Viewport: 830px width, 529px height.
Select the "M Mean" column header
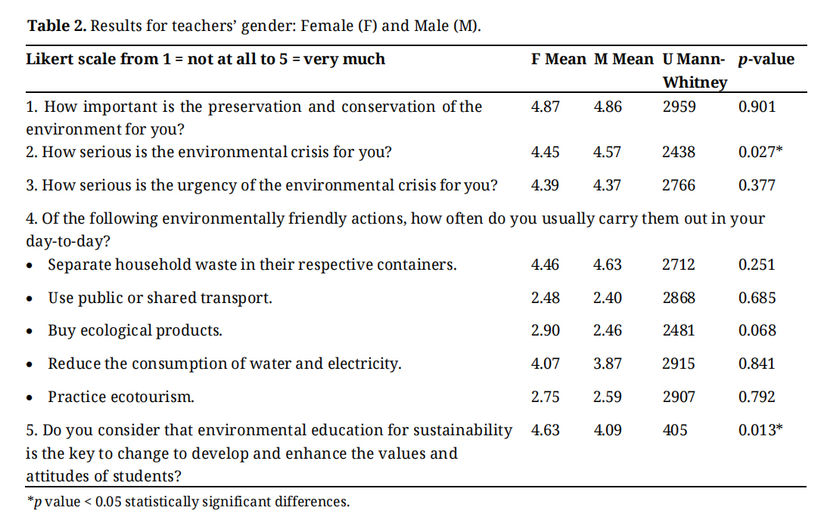(623, 59)
